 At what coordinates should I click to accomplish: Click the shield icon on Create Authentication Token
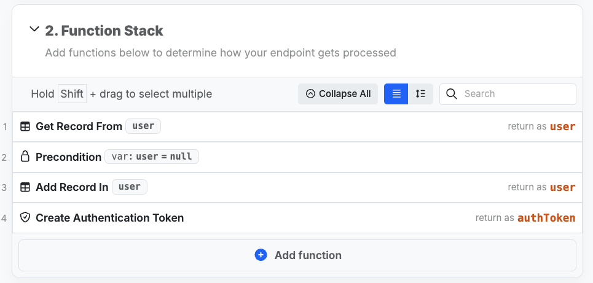coord(25,217)
